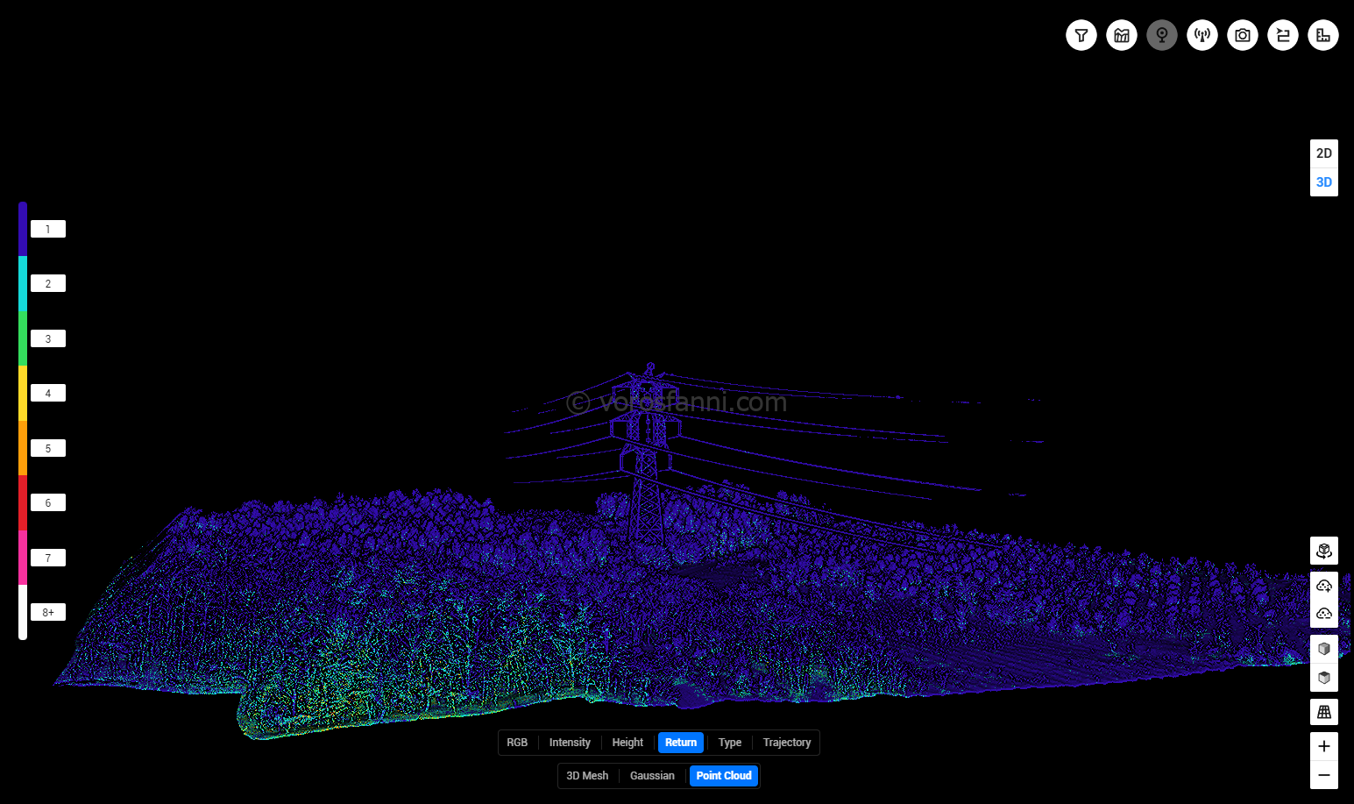Click the dark blue legend color segment
The image size is (1354, 804).
[x=23, y=229]
